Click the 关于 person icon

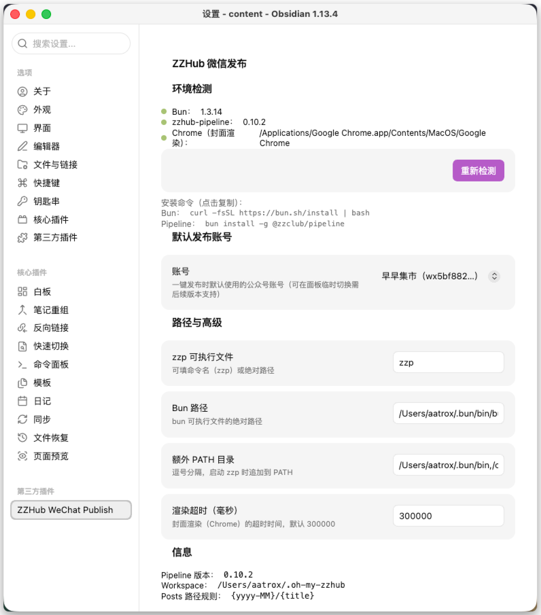(22, 91)
